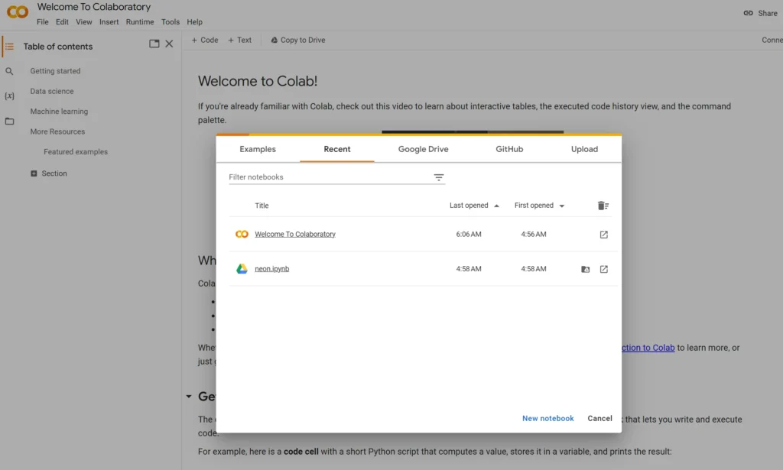Viewport: 783px width, 470px height.
Task: Open the code snippets panel
Action: point(9,96)
